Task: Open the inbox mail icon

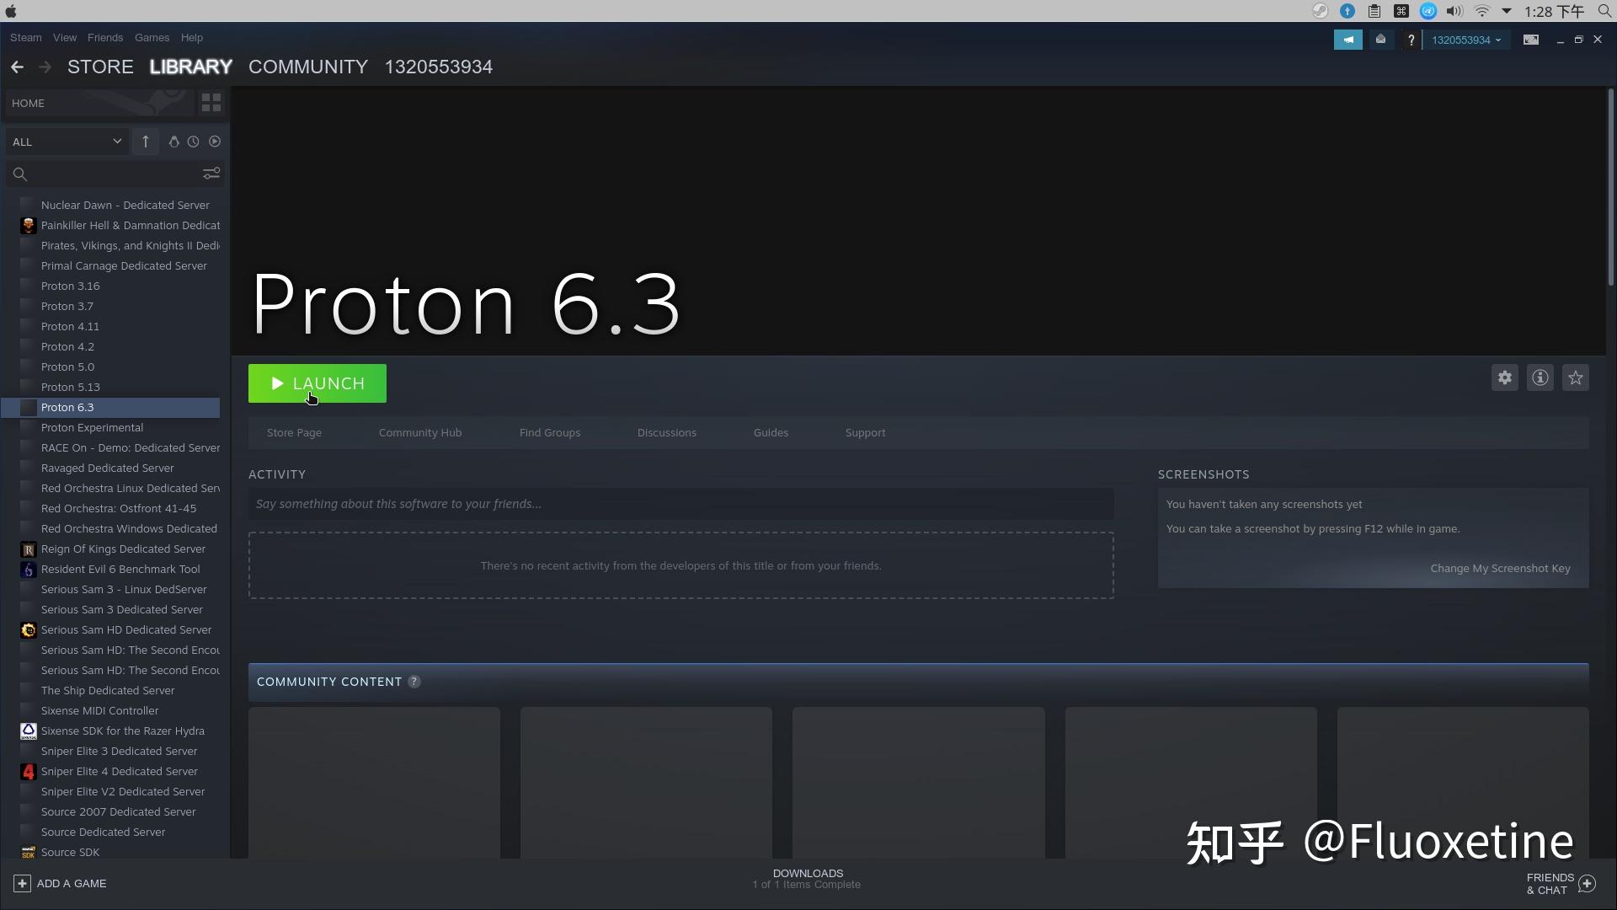Action: coord(1380,40)
